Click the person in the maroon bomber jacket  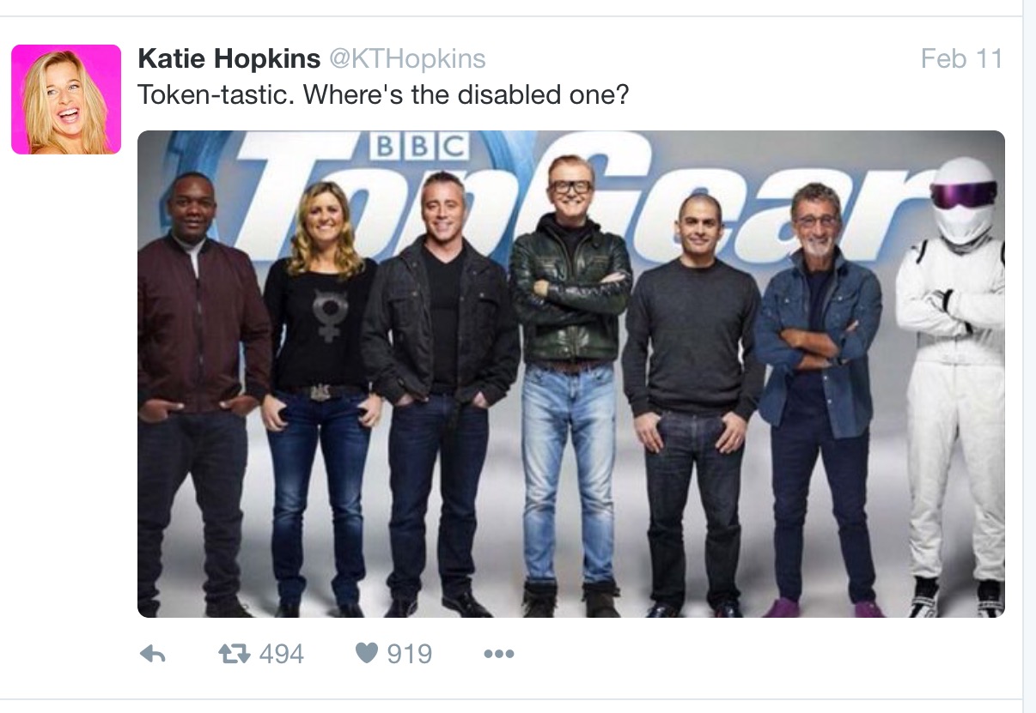(201, 395)
